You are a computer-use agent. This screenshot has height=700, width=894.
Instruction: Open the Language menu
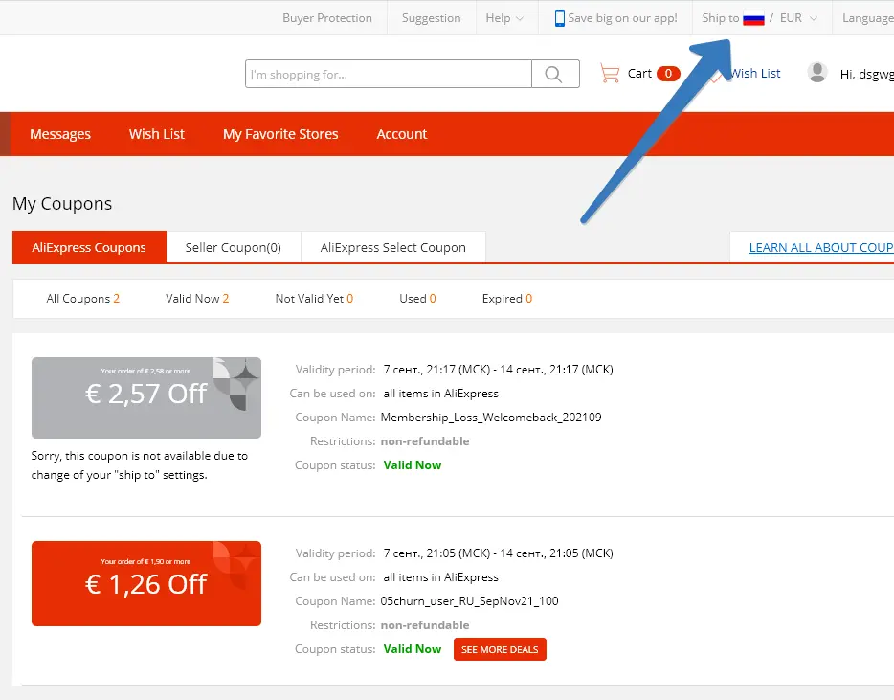point(868,18)
